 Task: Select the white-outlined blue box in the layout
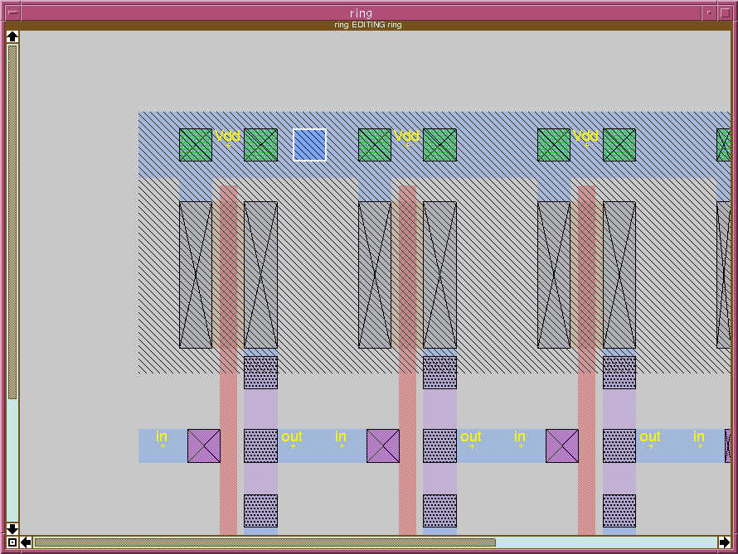tap(309, 145)
